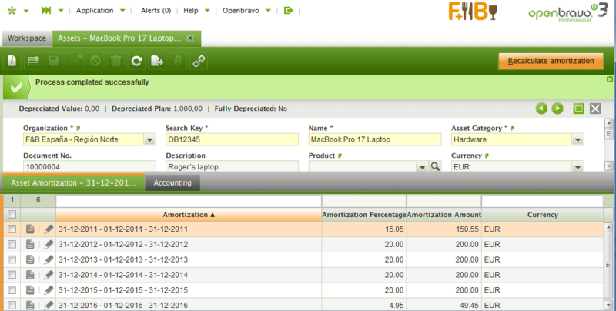Click the new row in grid icon
Screen dimensions: 616x311
(33, 61)
